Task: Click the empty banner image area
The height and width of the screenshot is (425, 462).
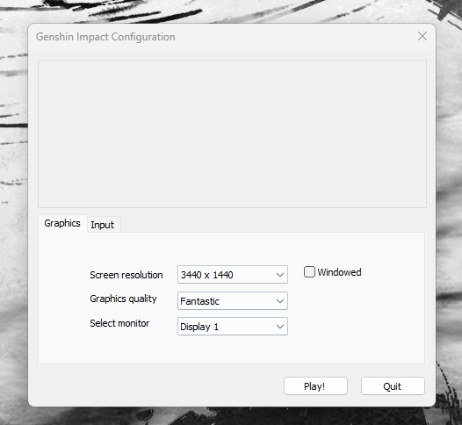Action: (232, 133)
